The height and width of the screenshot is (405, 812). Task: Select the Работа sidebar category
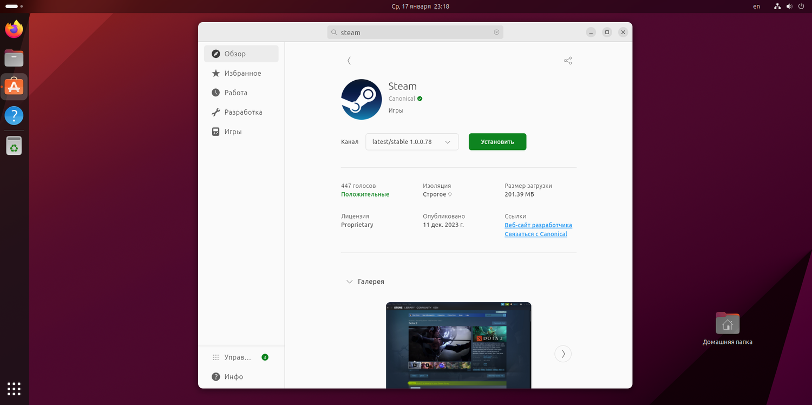point(241,93)
